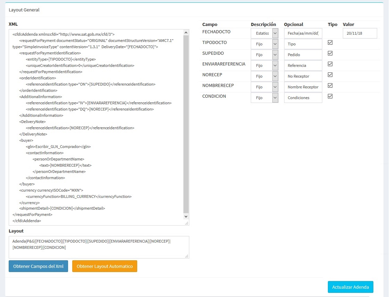Image resolution: width=389 pixels, height=297 pixels.
Task: Toggle the Tipo checkbox for TIPODOCTO
Action: (330, 42)
